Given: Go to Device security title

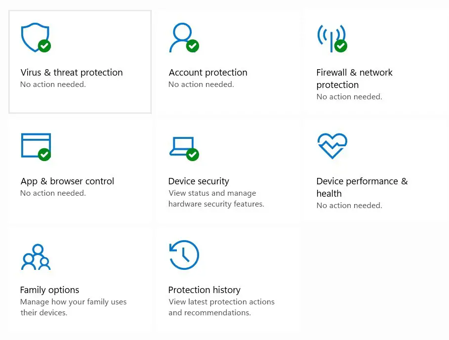Looking at the screenshot, I should pyautogui.click(x=199, y=181).
